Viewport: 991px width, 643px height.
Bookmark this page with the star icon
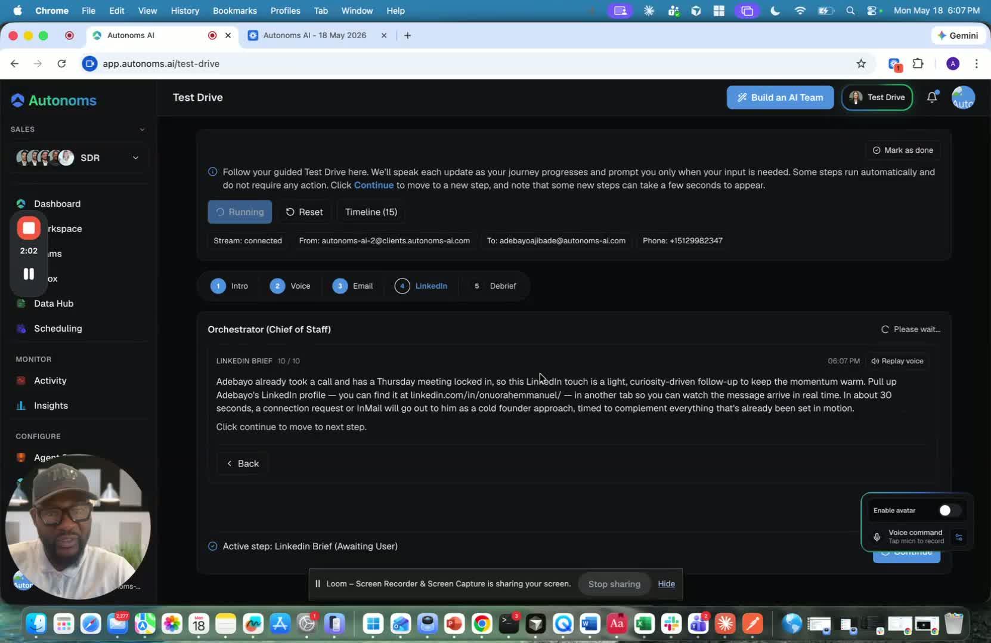[x=861, y=64]
